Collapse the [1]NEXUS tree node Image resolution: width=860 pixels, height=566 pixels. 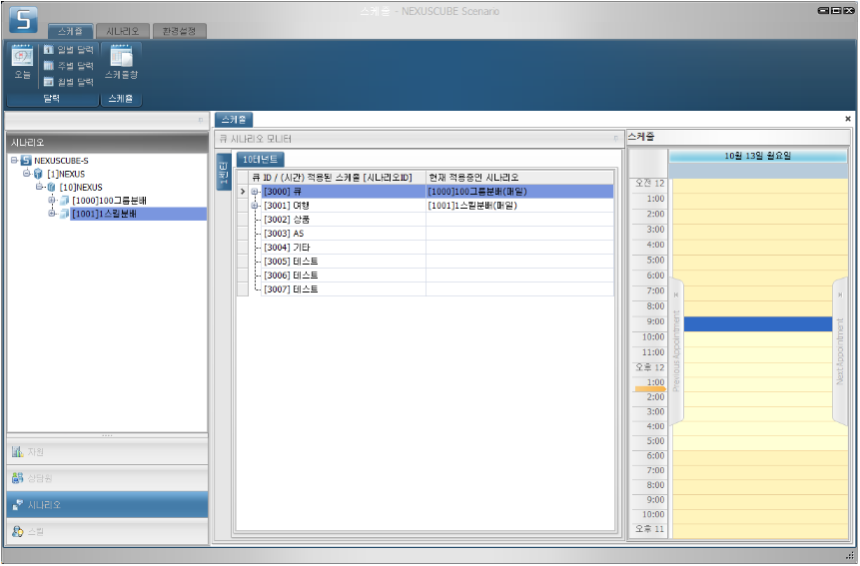26,173
